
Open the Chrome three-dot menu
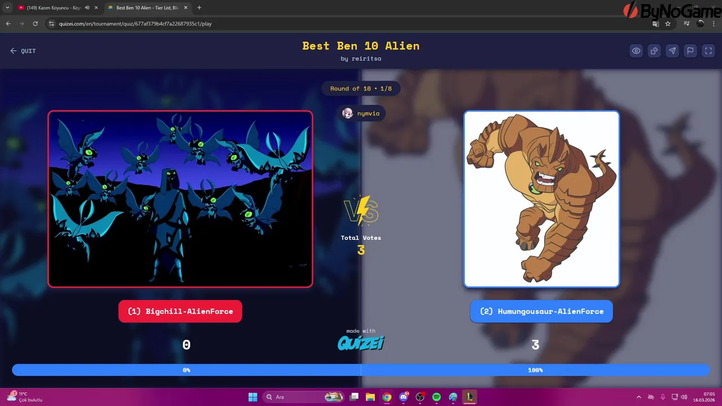[714, 24]
